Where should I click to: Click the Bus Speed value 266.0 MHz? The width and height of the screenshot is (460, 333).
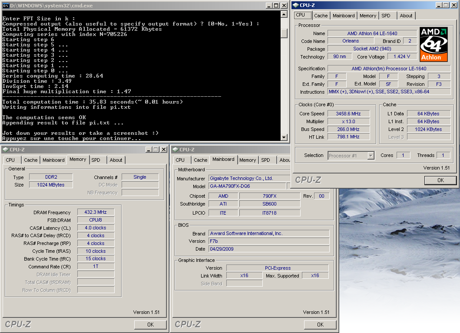(348, 129)
